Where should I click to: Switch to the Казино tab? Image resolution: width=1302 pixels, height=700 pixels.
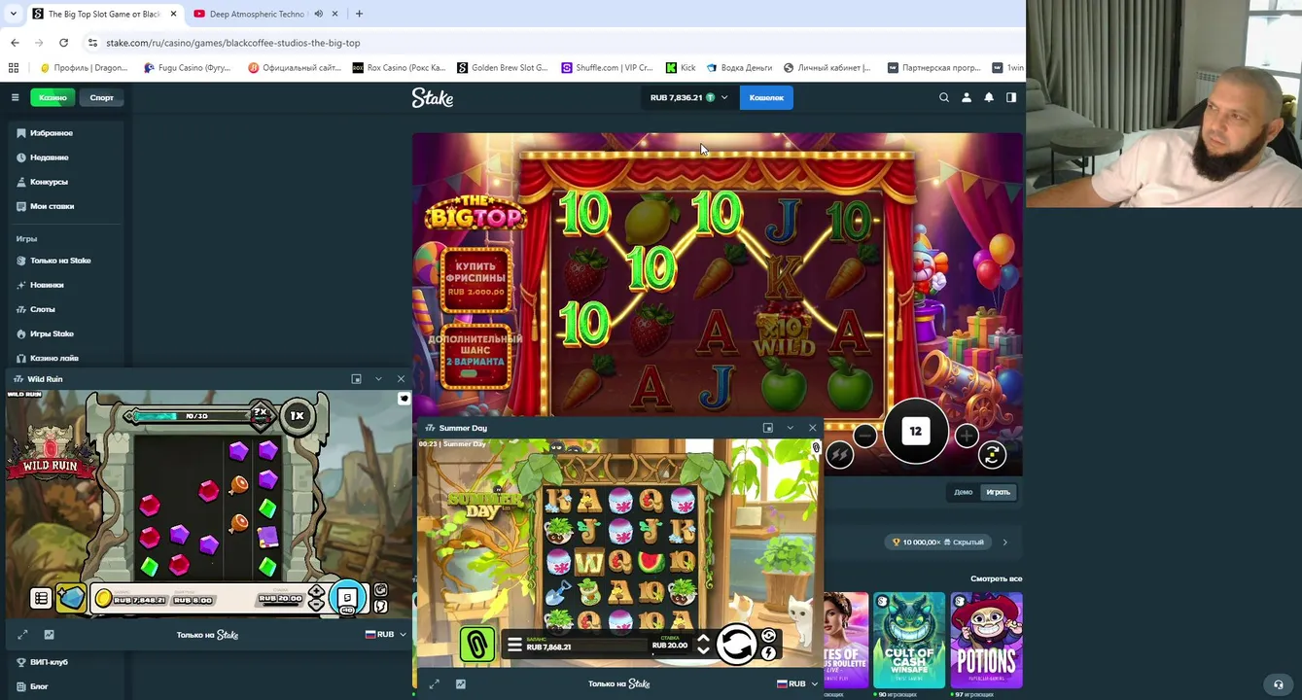pyautogui.click(x=53, y=97)
